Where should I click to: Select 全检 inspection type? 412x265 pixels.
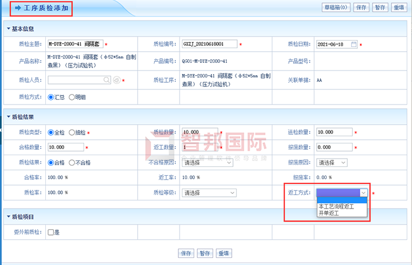point(51,133)
